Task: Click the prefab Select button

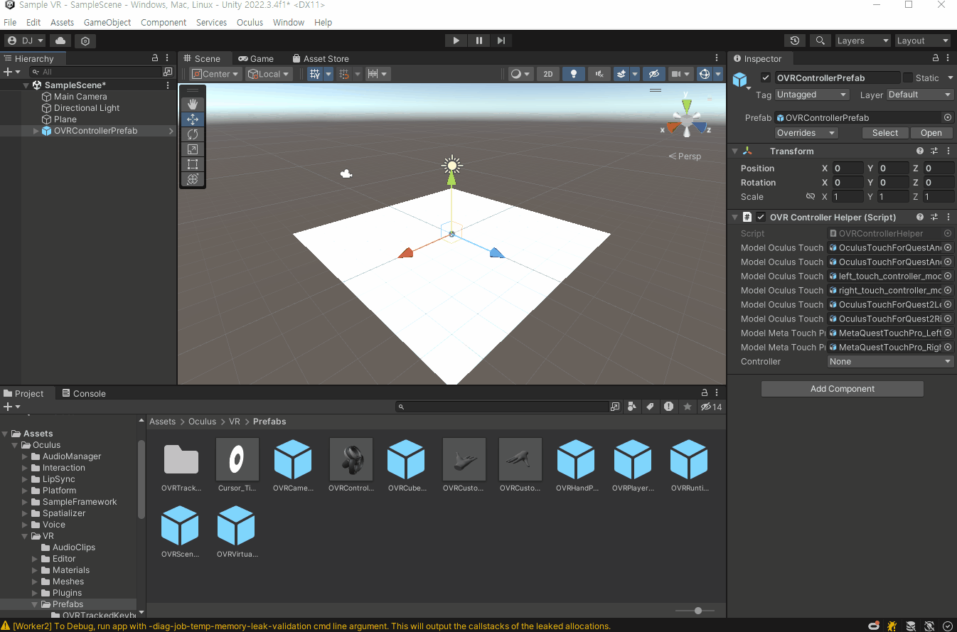Action: 885,133
